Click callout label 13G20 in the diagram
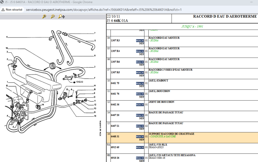Viewport: 258px width, 162px height. (x=79, y=81)
